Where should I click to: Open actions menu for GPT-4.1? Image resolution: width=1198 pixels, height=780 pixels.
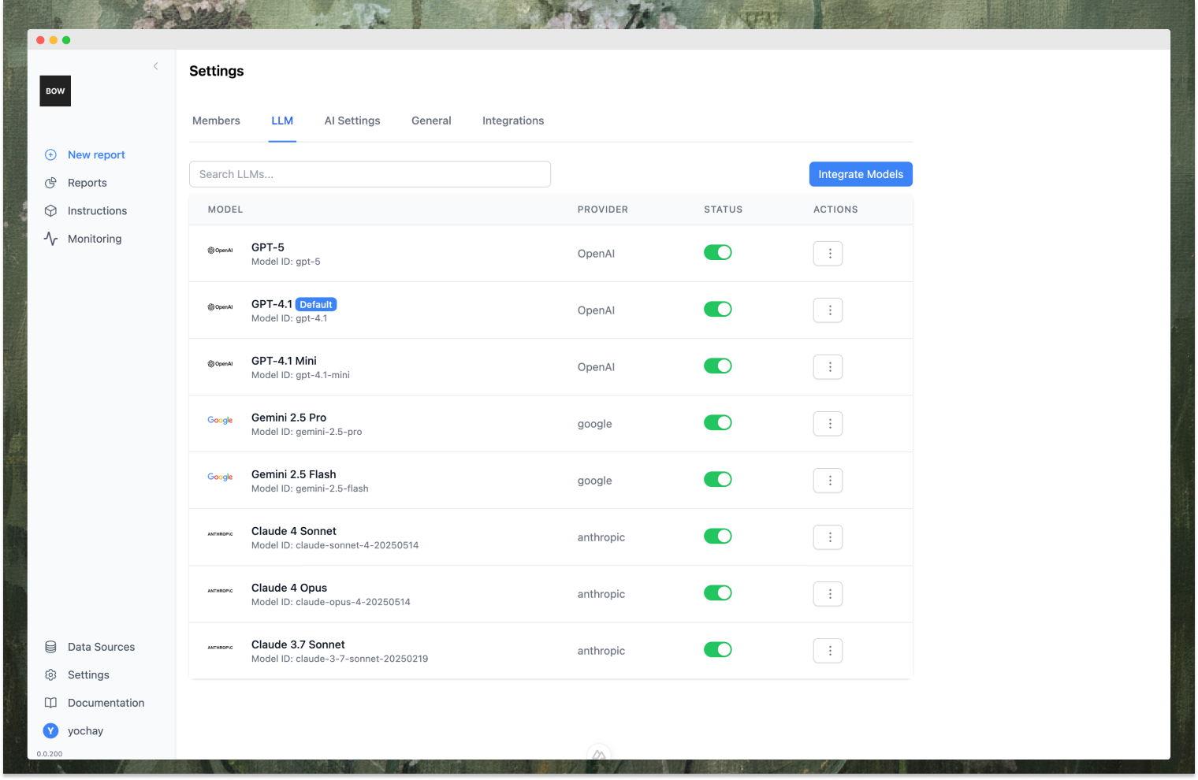coord(828,310)
